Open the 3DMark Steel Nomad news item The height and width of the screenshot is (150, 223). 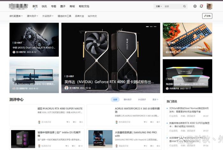pyautogui.click(x=189, y=110)
